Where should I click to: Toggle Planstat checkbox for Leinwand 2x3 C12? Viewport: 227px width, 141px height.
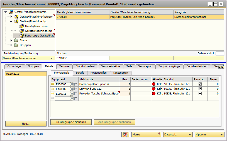(200, 89)
